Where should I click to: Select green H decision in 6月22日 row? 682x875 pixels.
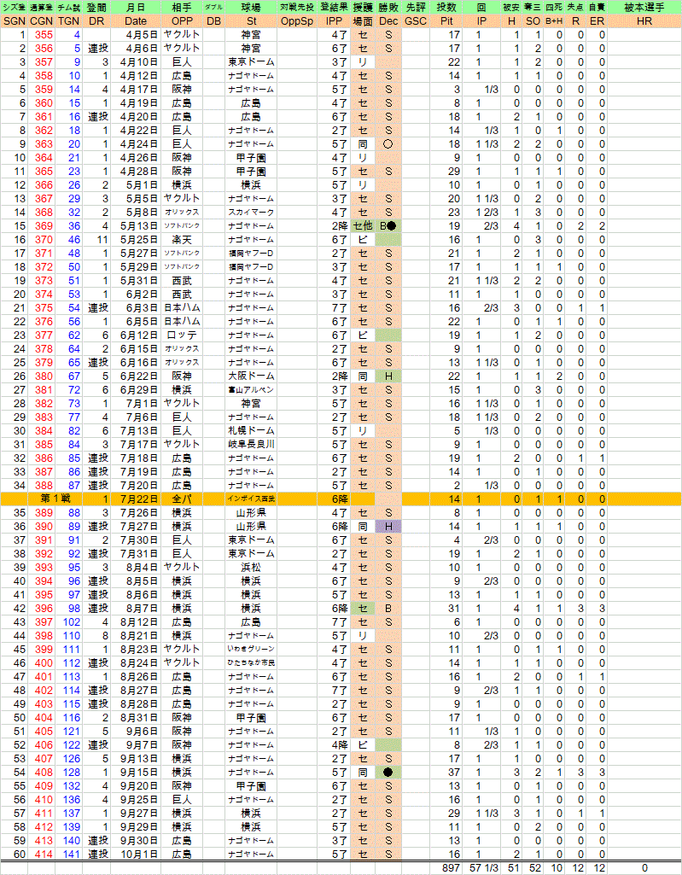pyautogui.click(x=388, y=376)
